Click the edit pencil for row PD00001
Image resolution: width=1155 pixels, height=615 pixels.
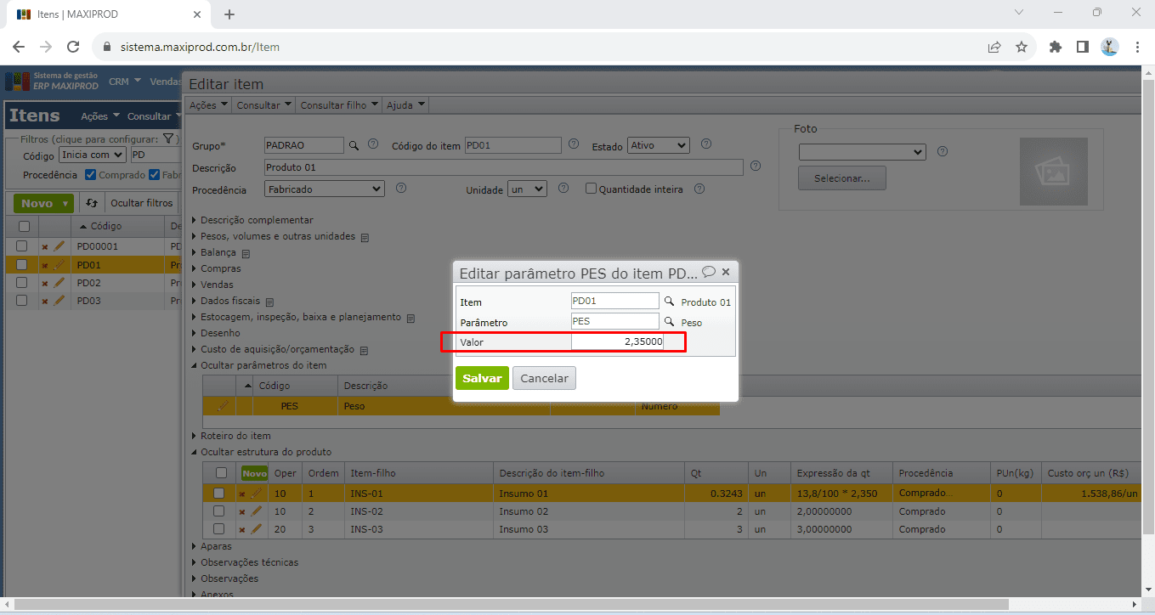59,246
